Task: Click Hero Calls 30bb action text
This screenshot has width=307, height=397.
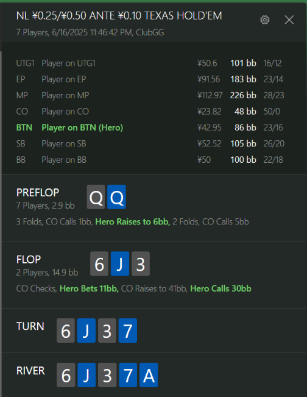Action: pyautogui.click(x=221, y=288)
